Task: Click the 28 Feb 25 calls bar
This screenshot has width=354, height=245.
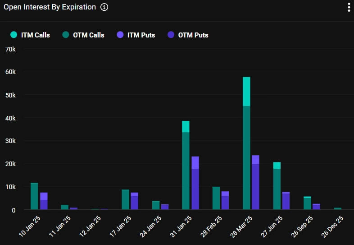Action: point(216,198)
